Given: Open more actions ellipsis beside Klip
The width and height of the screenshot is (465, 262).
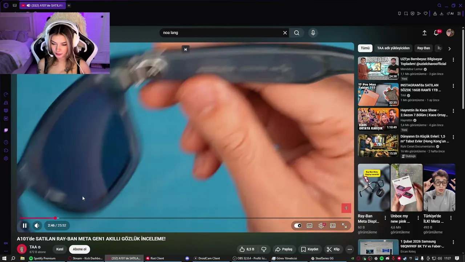Looking at the screenshot, I should click(349, 249).
